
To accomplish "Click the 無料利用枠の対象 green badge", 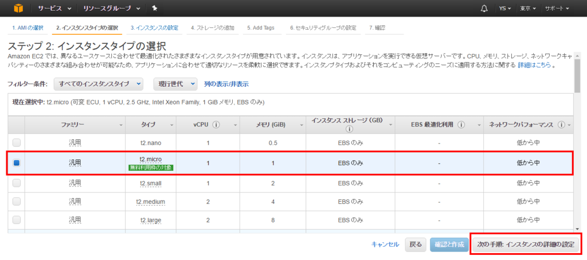I will point(151,167).
